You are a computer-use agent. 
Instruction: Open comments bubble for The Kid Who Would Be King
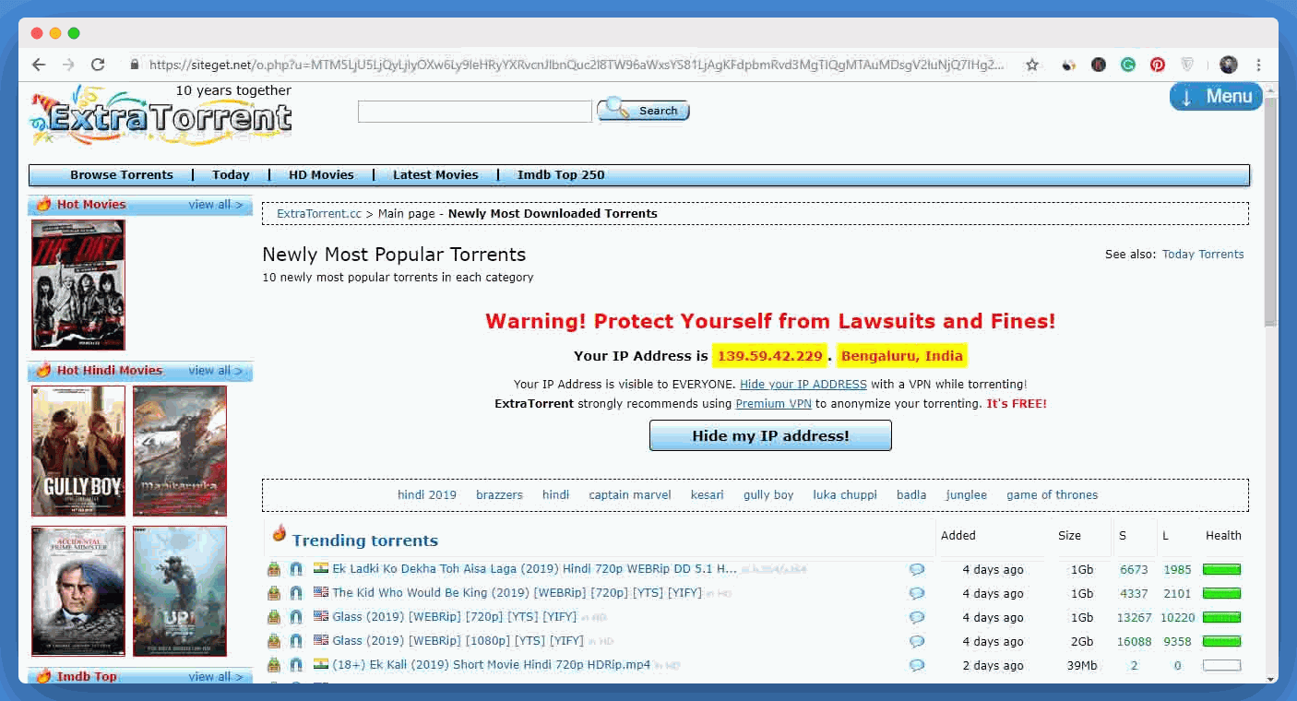coord(917,594)
